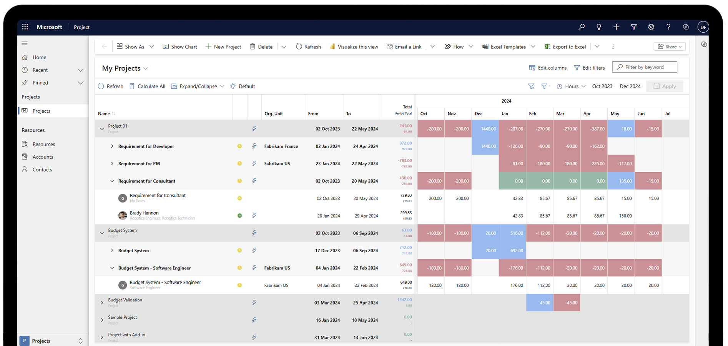The height and width of the screenshot is (346, 728).
Task: Click the New Project button
Action: 223,47
